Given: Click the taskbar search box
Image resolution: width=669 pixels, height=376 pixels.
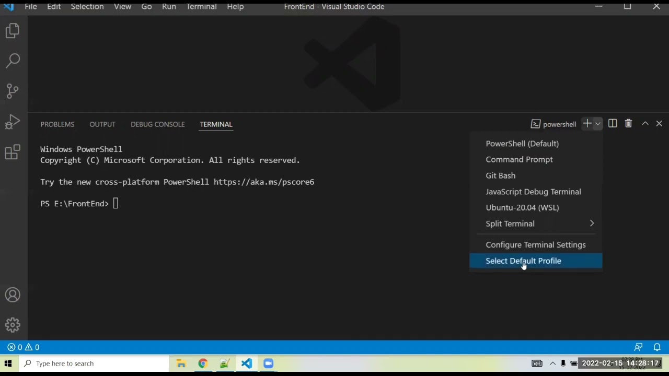Looking at the screenshot, I should pyautogui.click(x=94, y=363).
